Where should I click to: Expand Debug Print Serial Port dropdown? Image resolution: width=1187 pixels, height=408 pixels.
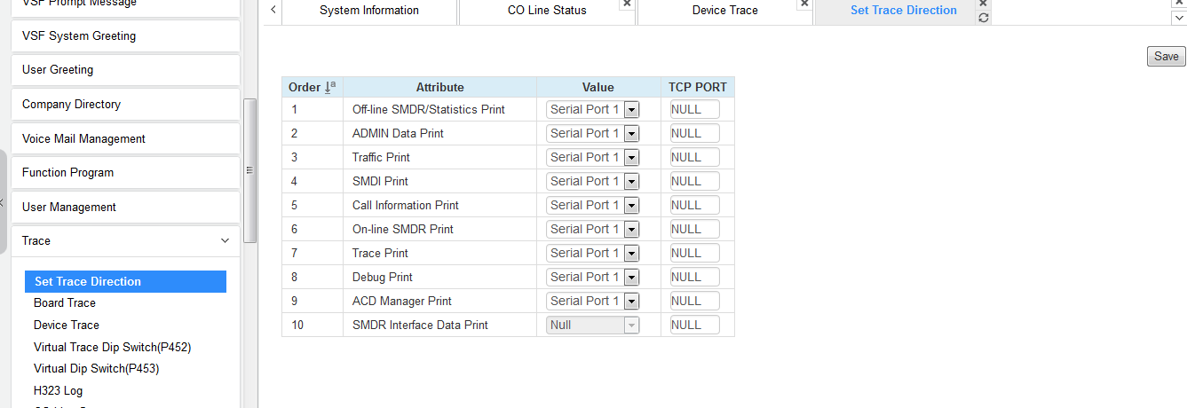tap(631, 278)
